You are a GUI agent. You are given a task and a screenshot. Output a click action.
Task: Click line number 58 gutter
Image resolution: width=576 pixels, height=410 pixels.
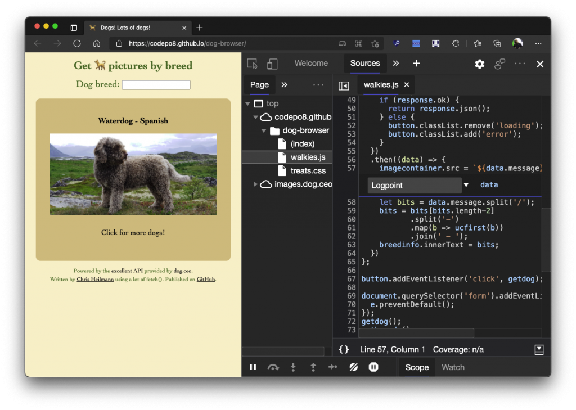pyautogui.click(x=351, y=202)
